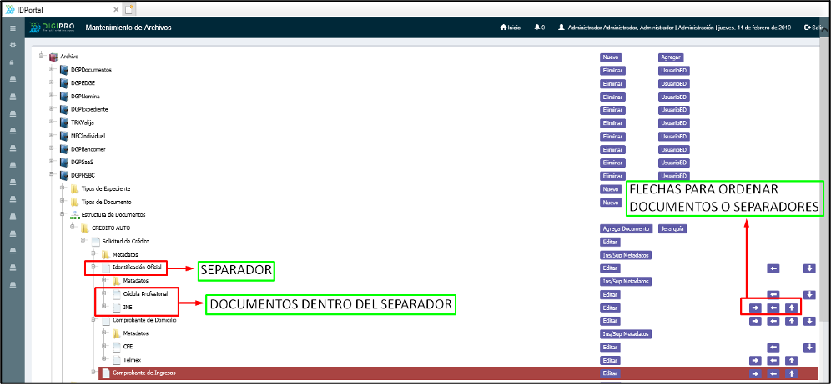Collapse the DGPHSBC tree node

tap(51, 175)
